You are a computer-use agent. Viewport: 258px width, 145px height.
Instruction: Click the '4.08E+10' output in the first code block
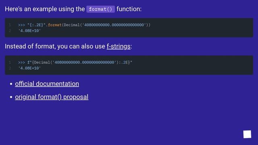29,31
